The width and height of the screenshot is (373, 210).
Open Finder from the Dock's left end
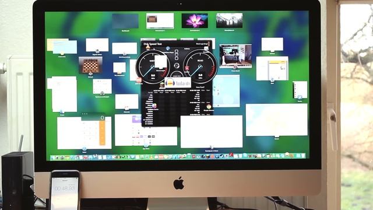click(53, 157)
